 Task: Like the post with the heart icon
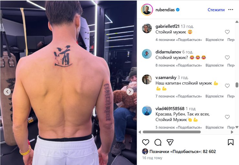point(146,142)
